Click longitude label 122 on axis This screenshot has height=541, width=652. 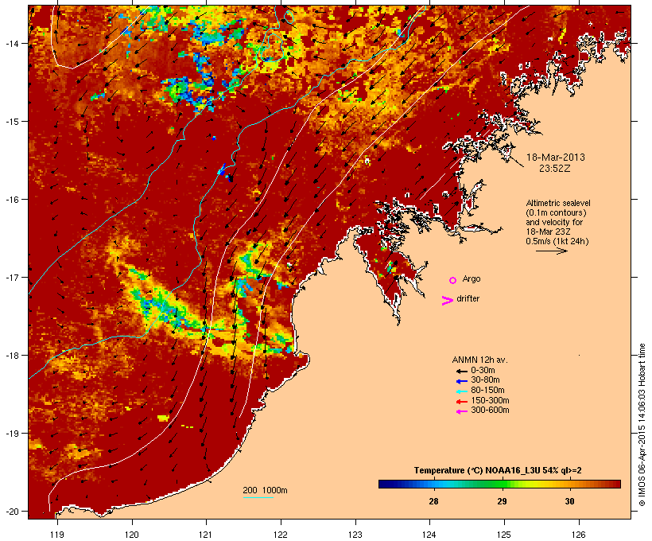point(281,535)
